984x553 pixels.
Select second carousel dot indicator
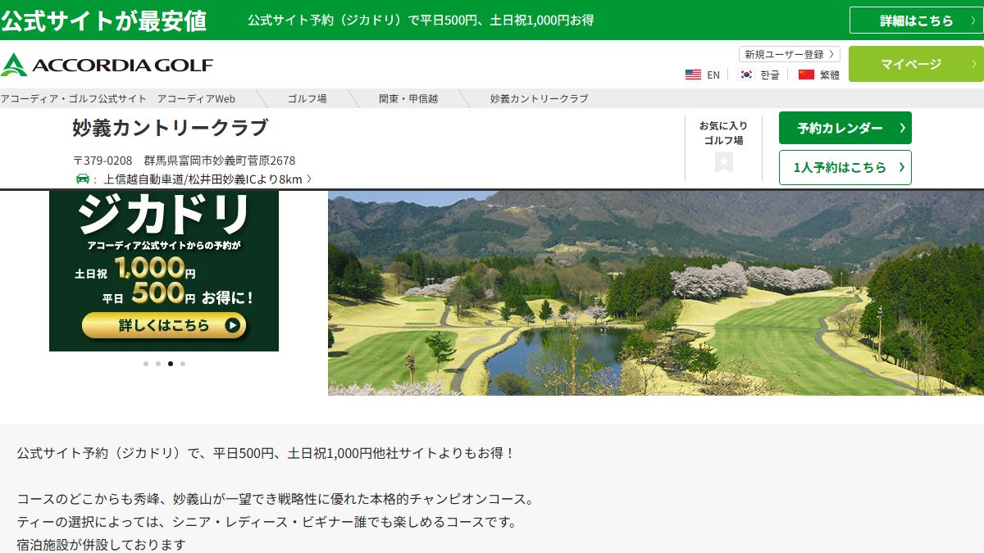(158, 363)
